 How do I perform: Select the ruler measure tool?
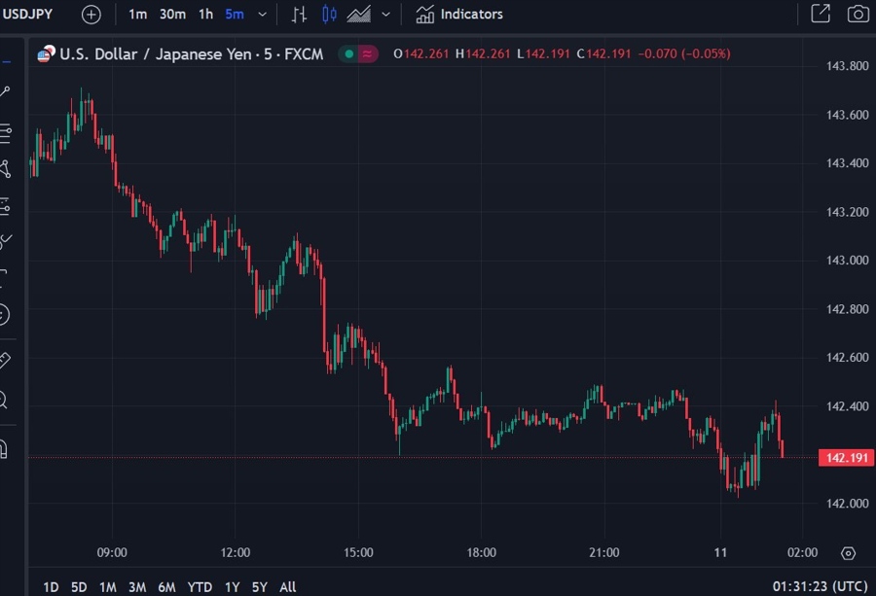point(5,361)
